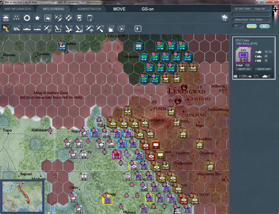Select the F10 air transfer mode
This screenshot has width=279, height=214.
click(x=100, y=29)
